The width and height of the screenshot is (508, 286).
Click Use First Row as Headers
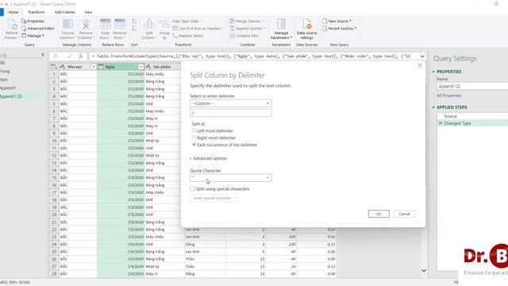point(198,29)
